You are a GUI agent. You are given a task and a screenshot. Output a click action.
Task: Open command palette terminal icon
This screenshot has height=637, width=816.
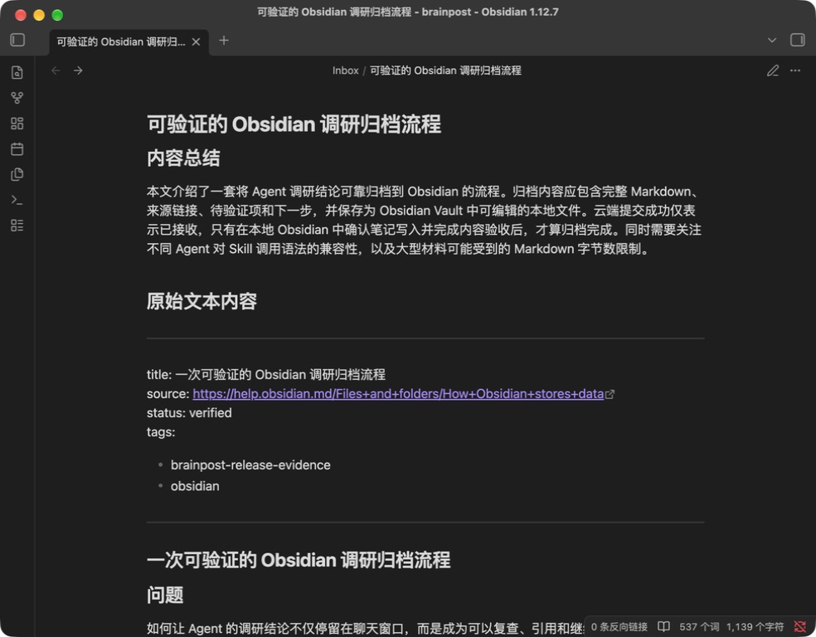[17, 200]
